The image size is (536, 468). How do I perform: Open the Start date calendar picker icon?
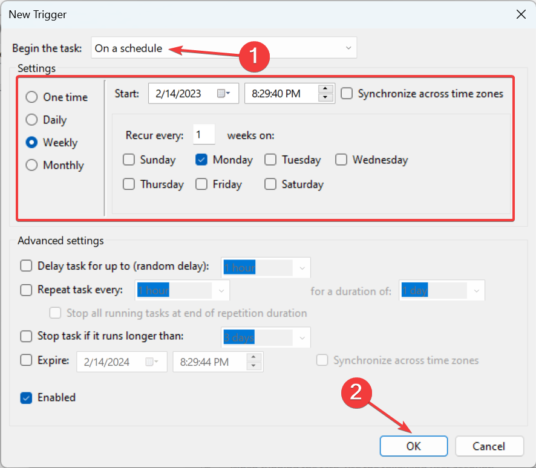click(224, 93)
